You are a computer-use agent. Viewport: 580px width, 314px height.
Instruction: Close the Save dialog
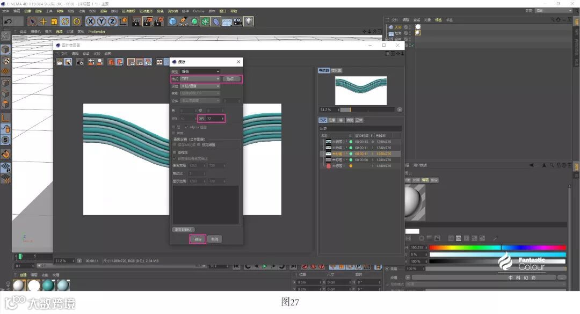point(238,62)
